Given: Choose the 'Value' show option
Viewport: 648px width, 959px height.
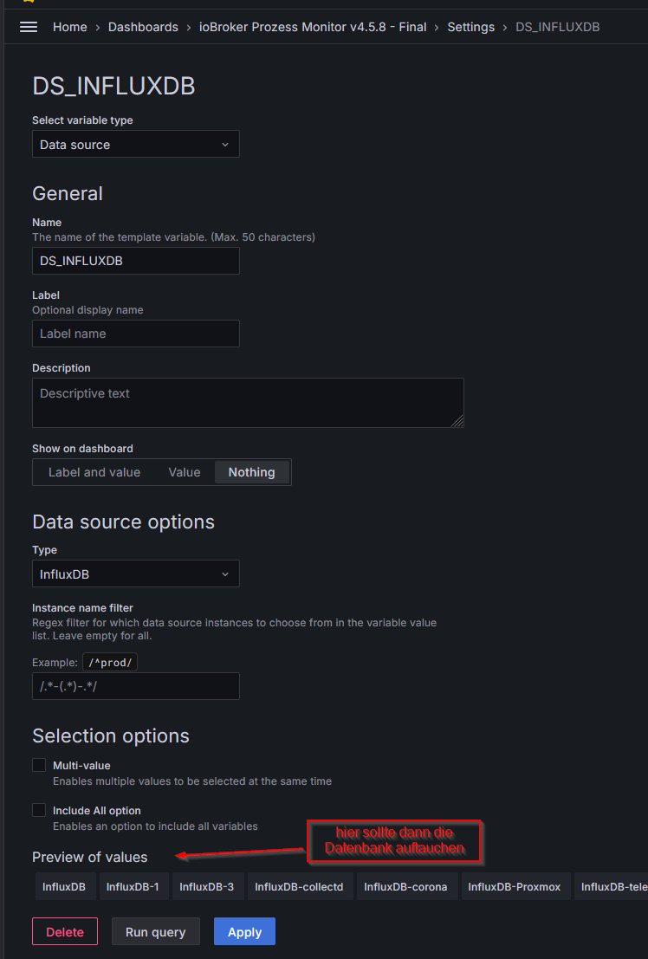Looking at the screenshot, I should 185,472.
